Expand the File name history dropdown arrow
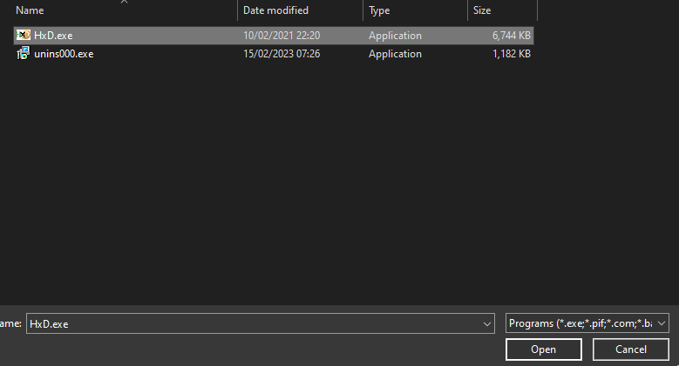The height and width of the screenshot is (366, 679). tap(486, 323)
